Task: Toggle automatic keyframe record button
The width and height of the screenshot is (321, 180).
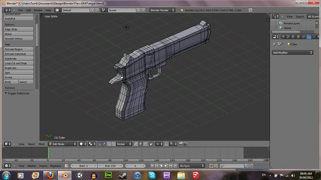Action: point(211,166)
